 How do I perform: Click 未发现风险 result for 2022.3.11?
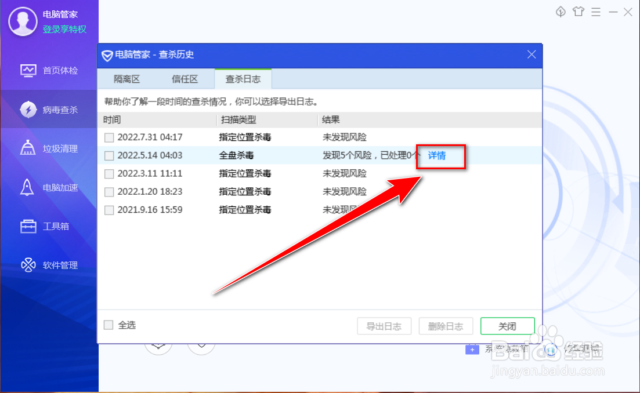345,173
